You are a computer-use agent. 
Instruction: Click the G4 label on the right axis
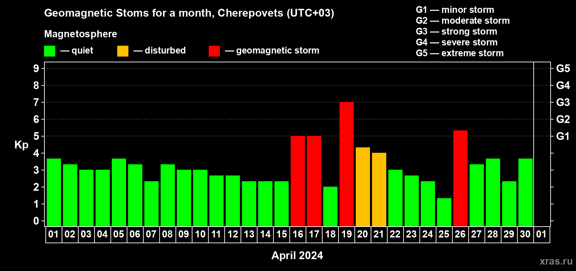click(563, 85)
